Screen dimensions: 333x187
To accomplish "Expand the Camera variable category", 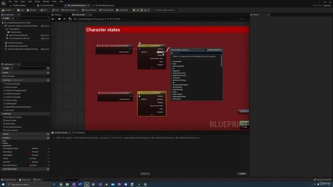I will [2, 143].
